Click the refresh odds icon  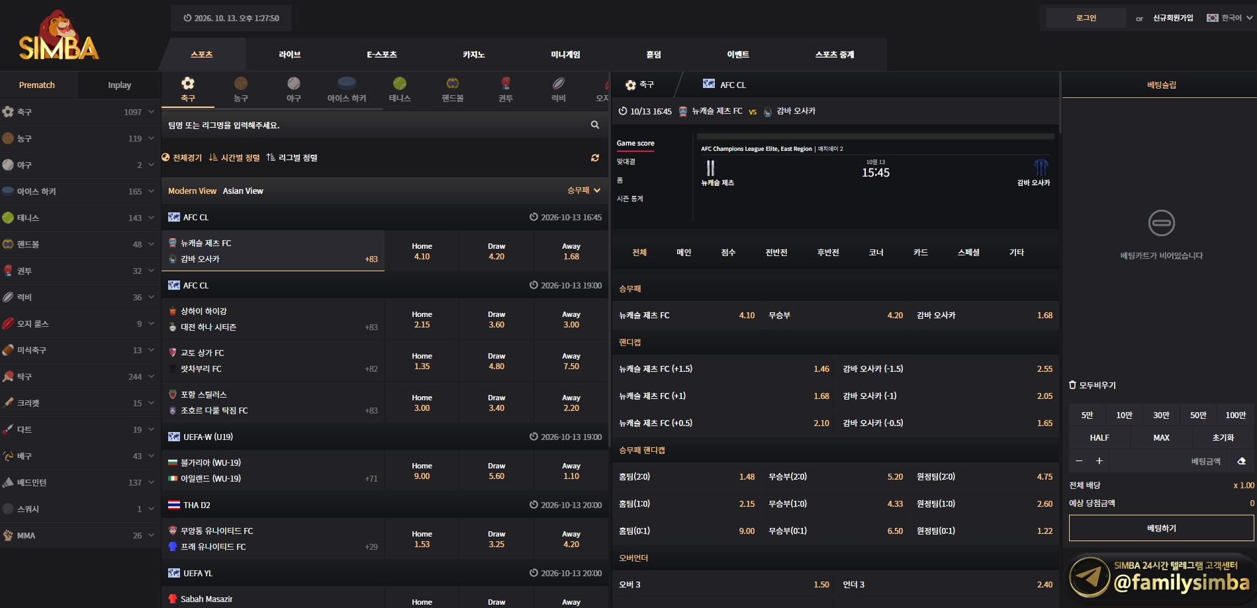[595, 157]
